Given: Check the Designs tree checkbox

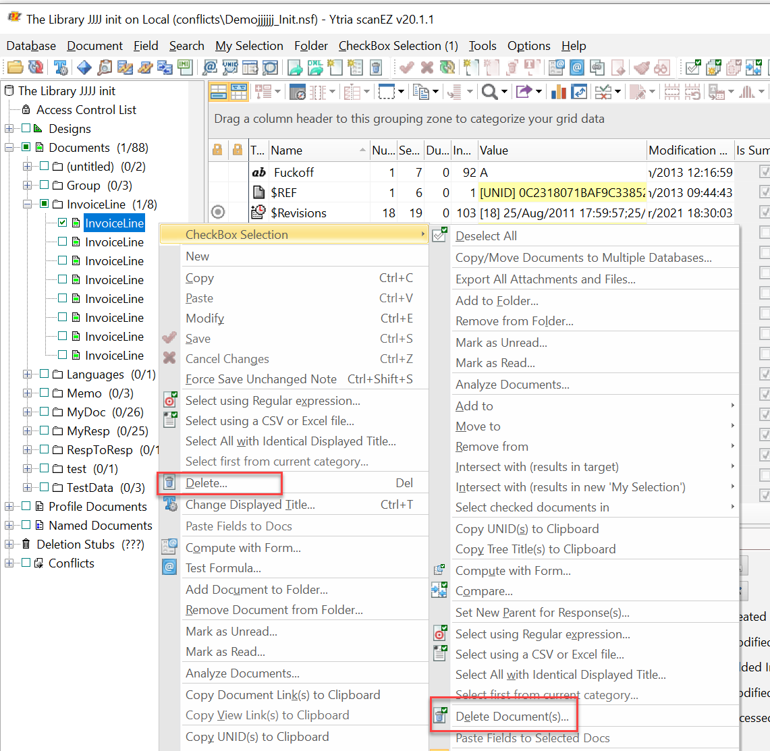Looking at the screenshot, I should 26,128.
